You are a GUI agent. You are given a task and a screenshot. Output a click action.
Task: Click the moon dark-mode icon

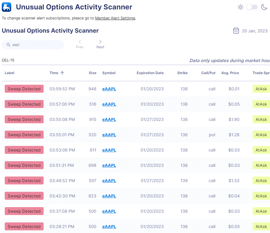click(x=264, y=7)
